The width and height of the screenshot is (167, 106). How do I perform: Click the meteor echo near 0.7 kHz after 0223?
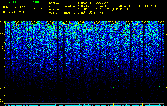(59, 88)
